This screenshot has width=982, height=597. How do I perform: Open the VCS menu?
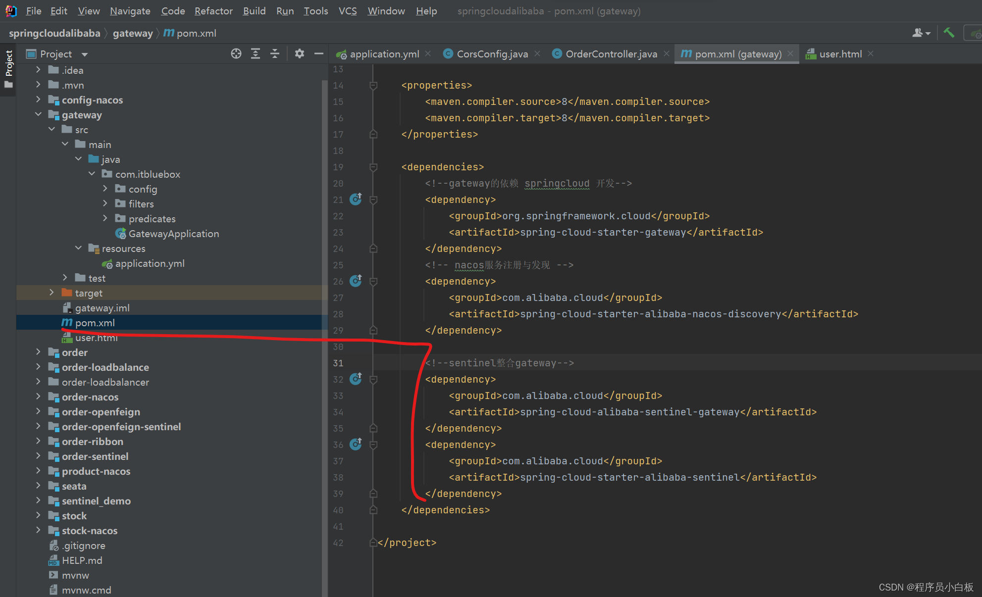click(x=348, y=11)
